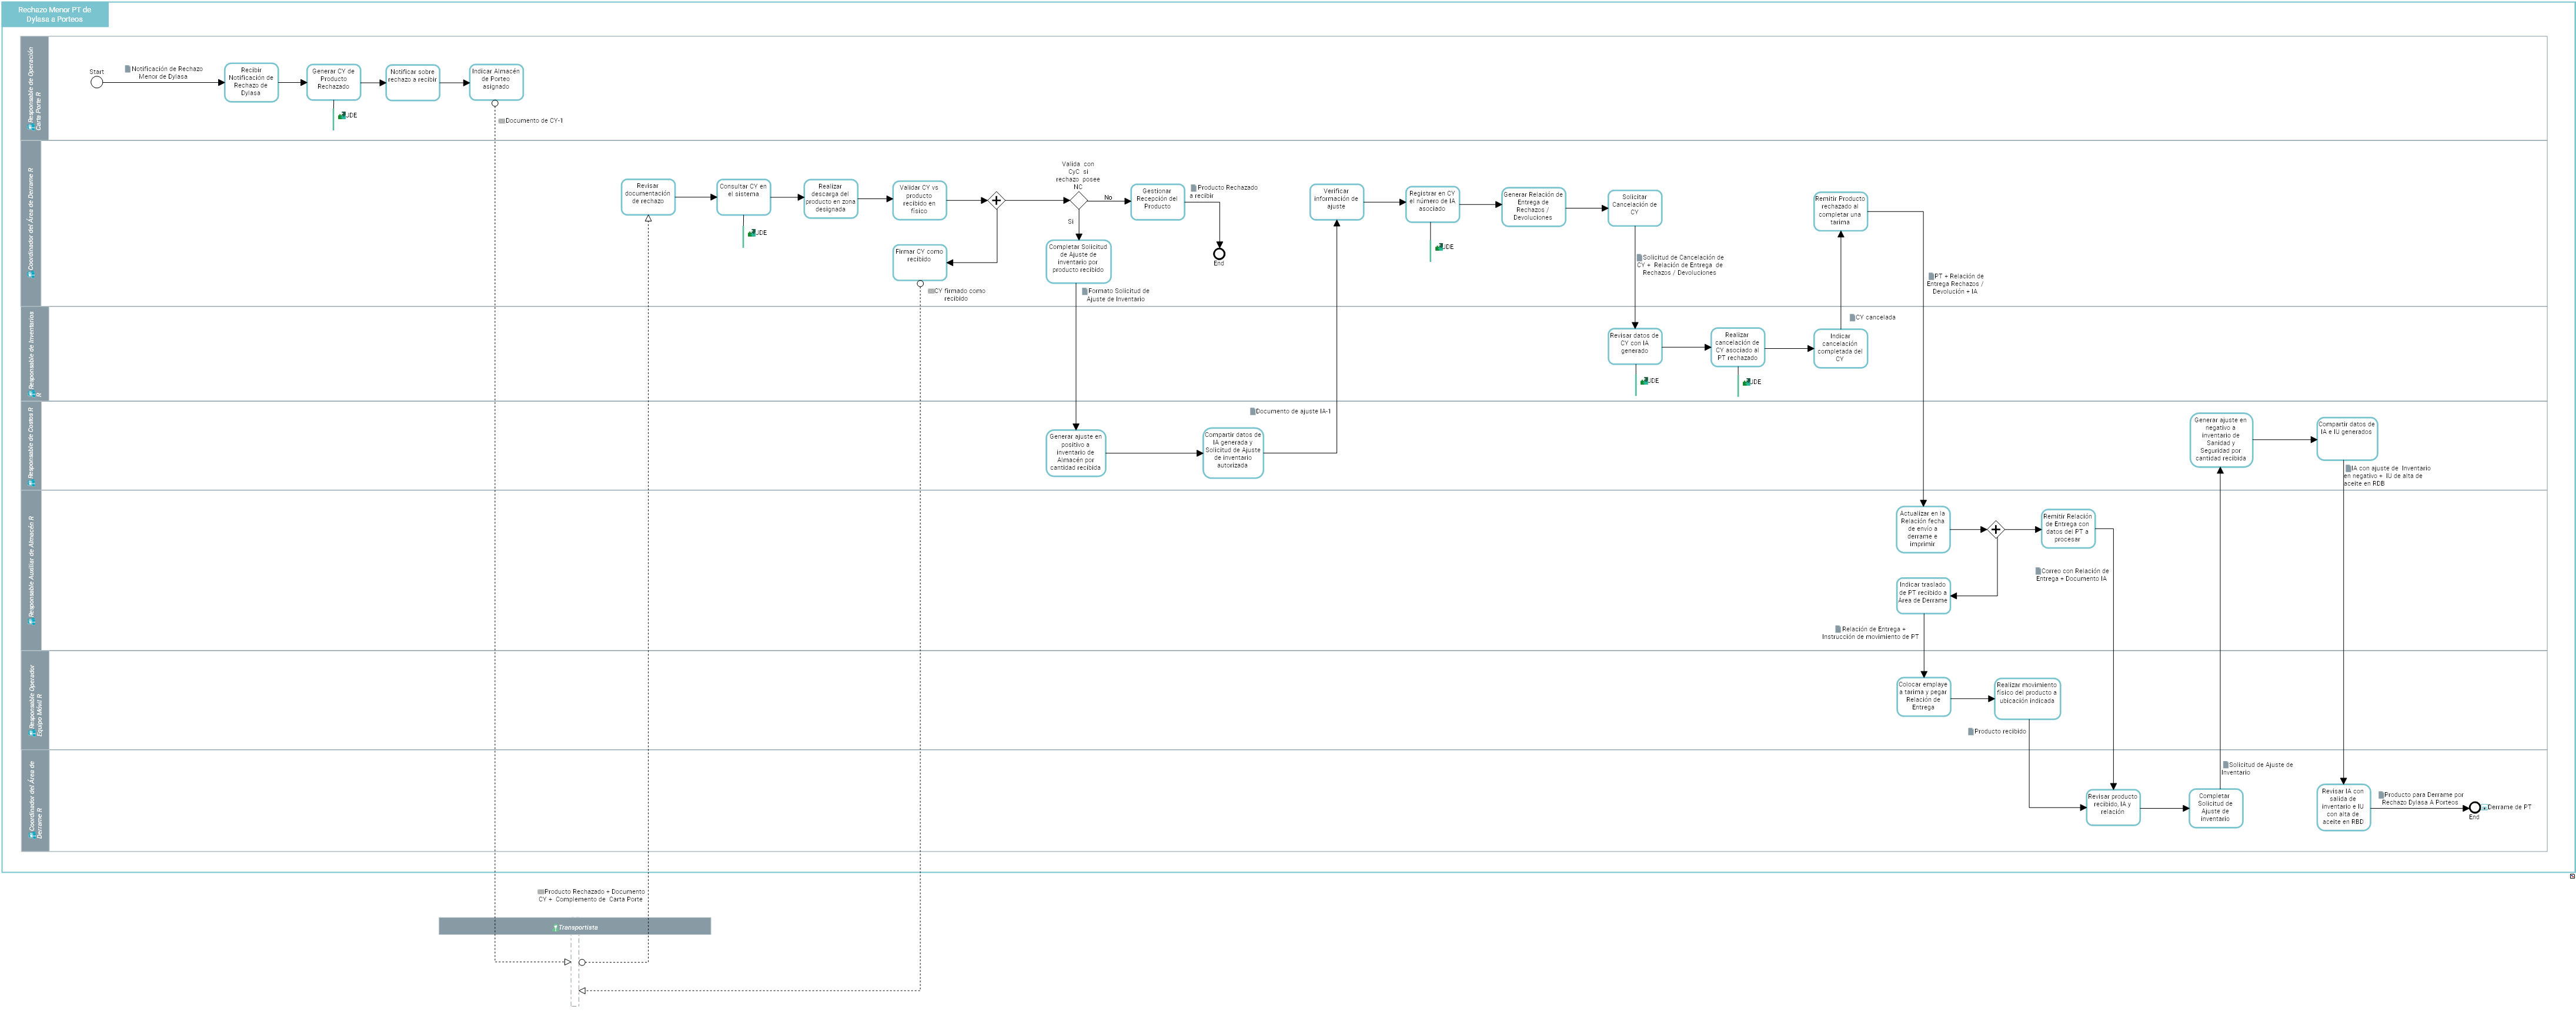
Task: Select task Generar ajuste en positivo a inventario
Action: 1076,453
